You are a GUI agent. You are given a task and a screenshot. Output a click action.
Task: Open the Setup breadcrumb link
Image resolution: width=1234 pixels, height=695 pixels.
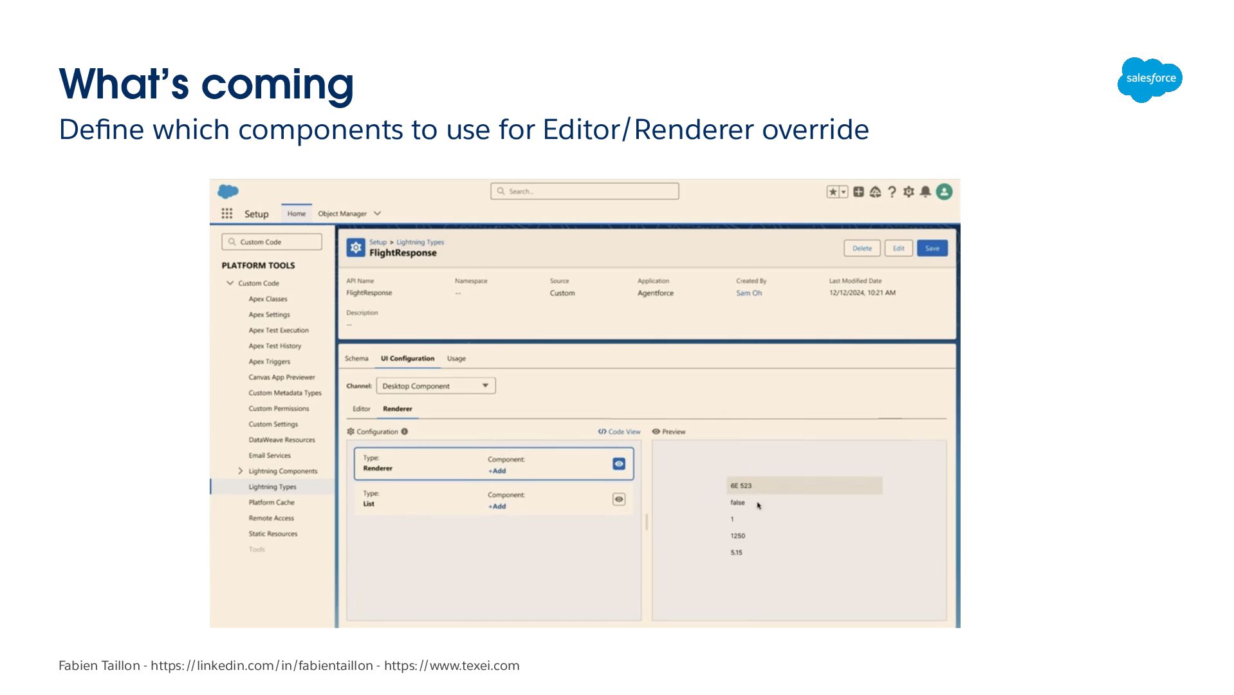pyautogui.click(x=378, y=243)
